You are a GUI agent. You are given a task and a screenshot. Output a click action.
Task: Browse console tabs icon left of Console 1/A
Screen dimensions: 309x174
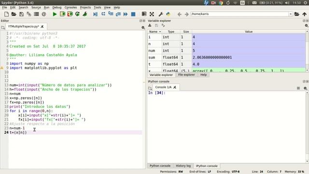[x=150, y=88]
